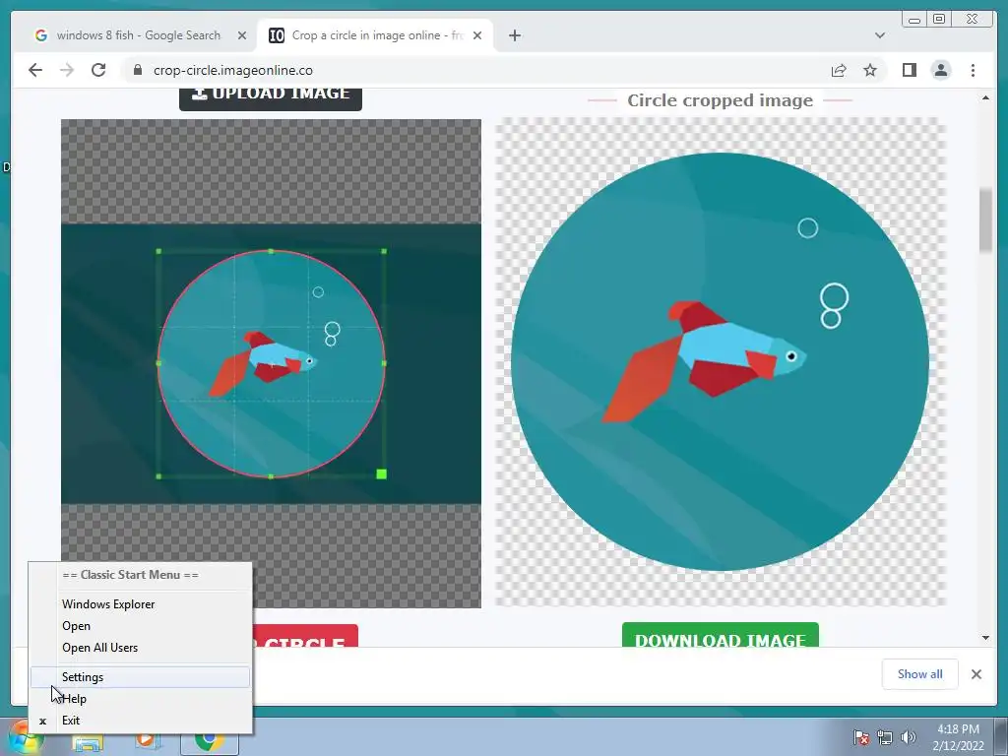Click the circle-cropped fish preview image
The height and width of the screenshot is (756, 1008).
[720, 362]
